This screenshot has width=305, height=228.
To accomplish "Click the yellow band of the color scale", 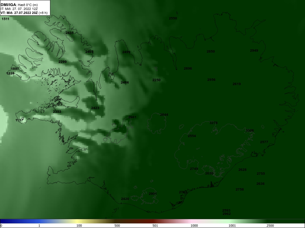I will coord(77,221).
